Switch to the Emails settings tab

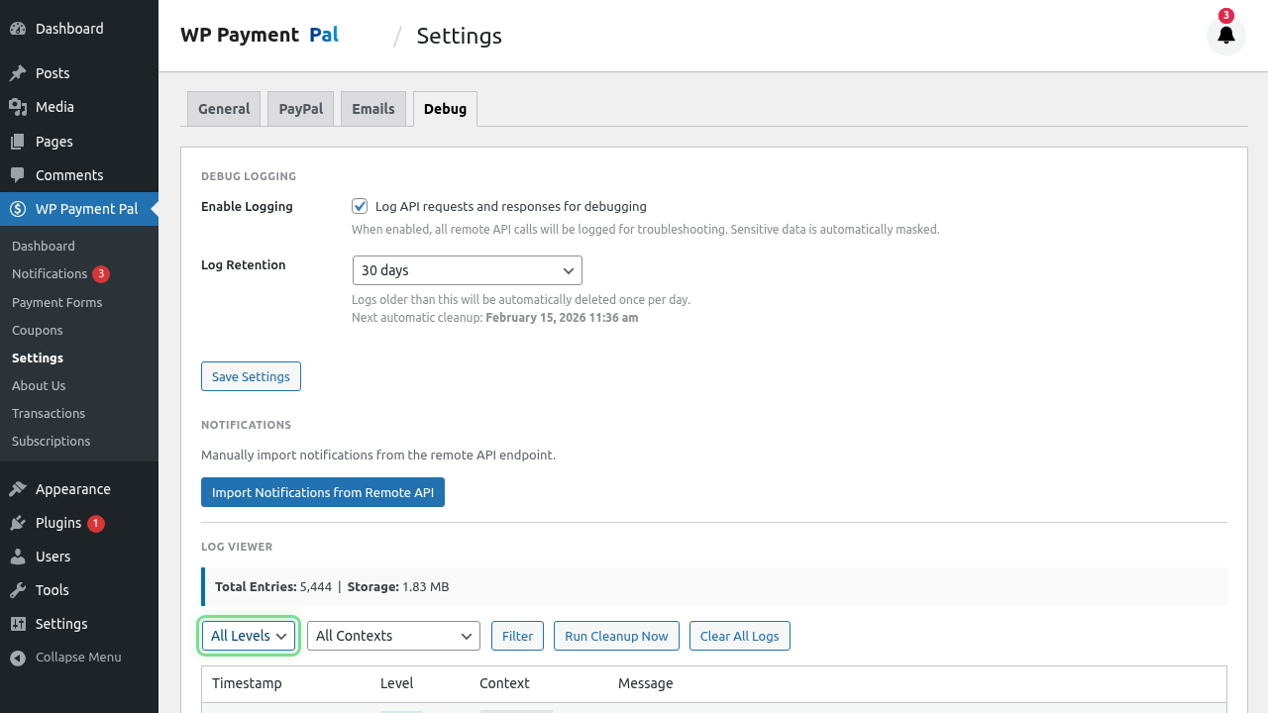(x=372, y=108)
